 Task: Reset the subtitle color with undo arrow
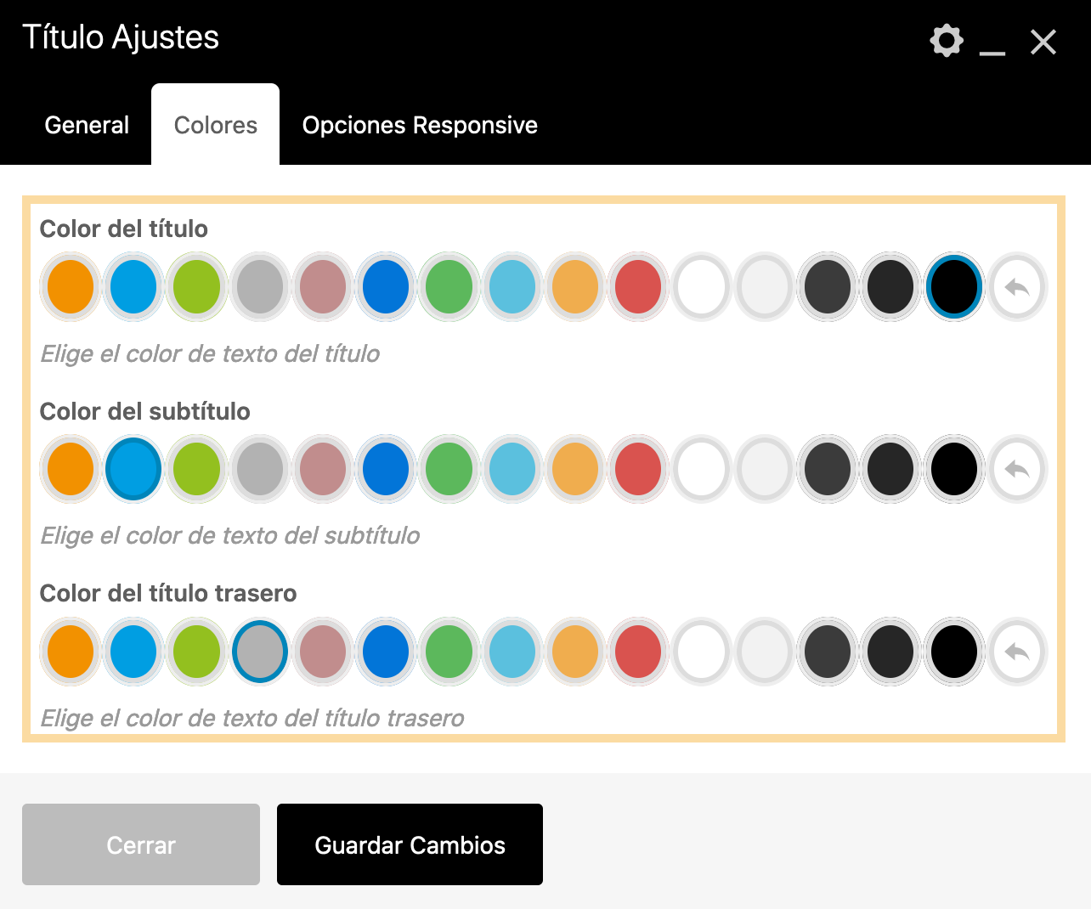tap(1017, 469)
